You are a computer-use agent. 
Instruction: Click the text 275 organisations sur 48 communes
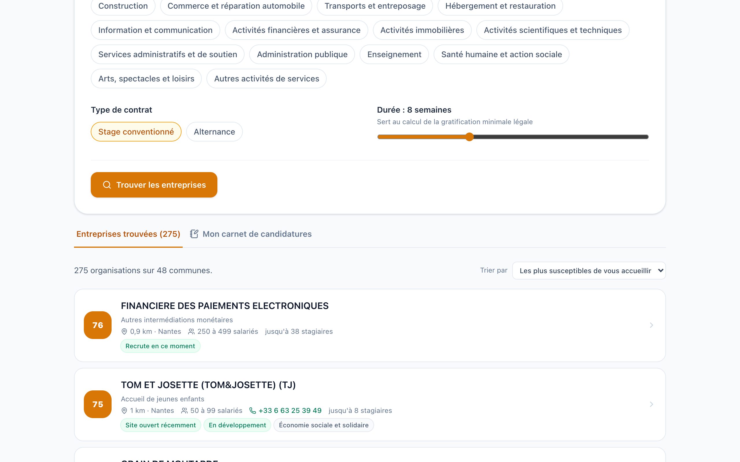143,271
